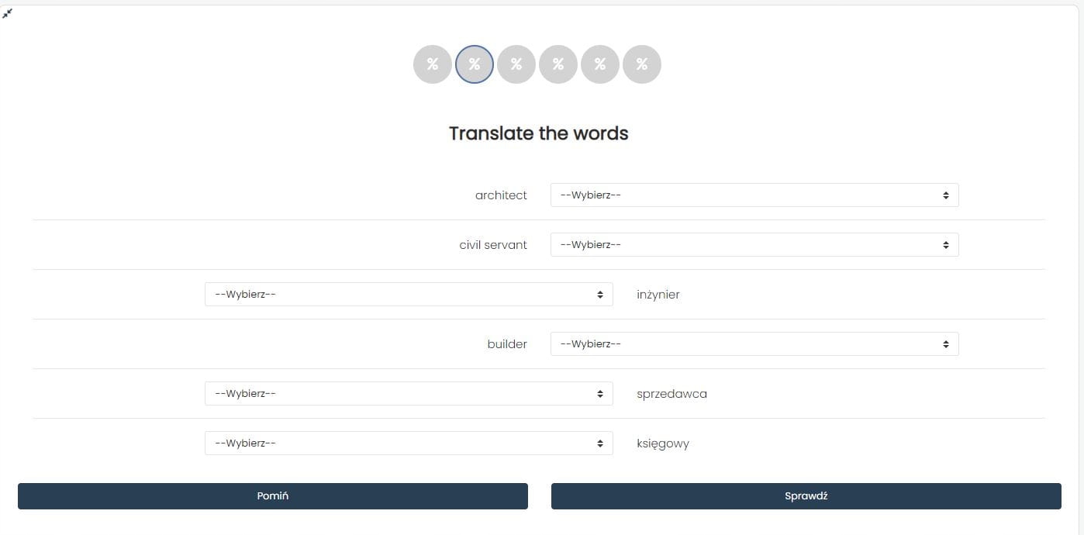Open the dropdown for architect
1084x535 pixels.
tap(754, 195)
